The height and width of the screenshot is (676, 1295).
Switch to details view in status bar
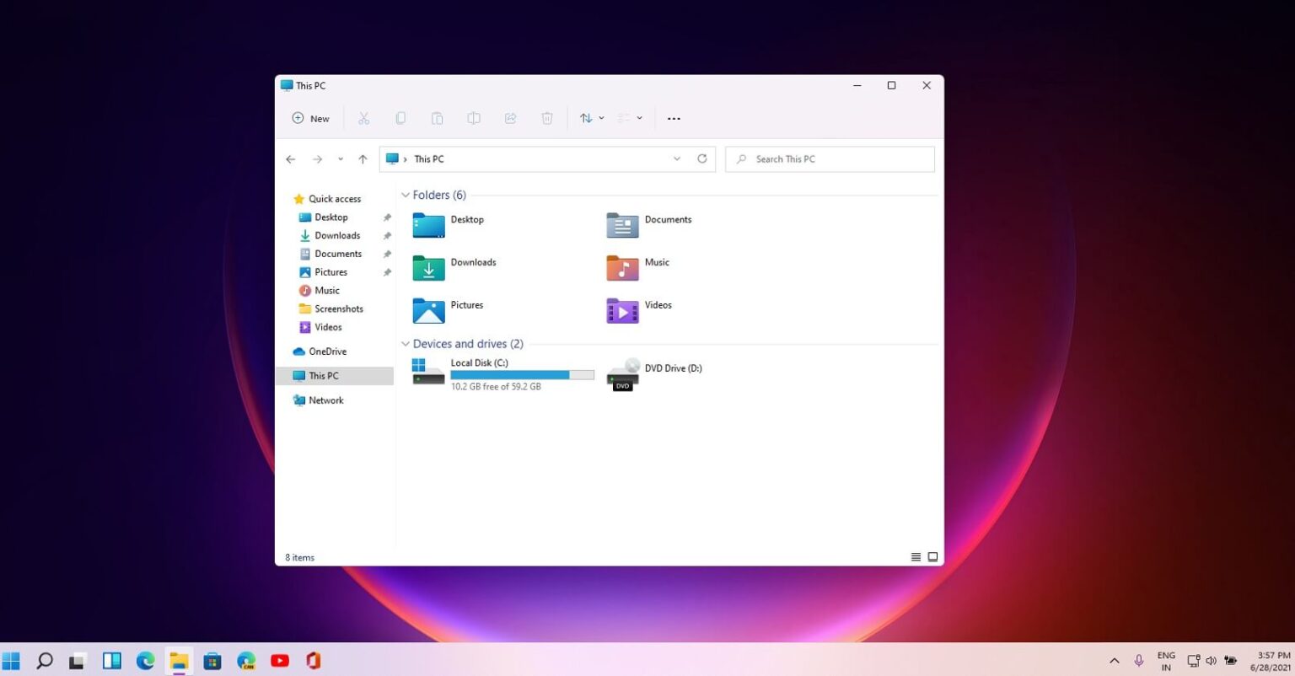point(916,556)
